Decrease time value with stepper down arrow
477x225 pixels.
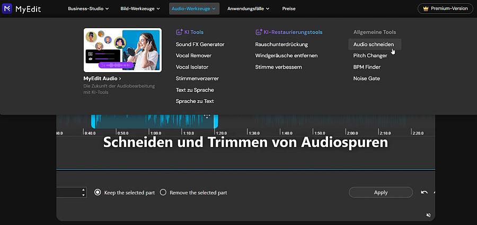[83, 195]
